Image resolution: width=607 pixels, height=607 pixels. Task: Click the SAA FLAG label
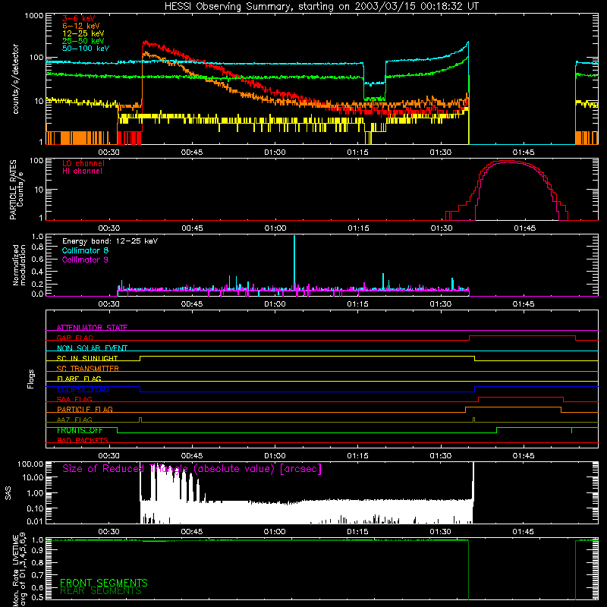click(74, 399)
